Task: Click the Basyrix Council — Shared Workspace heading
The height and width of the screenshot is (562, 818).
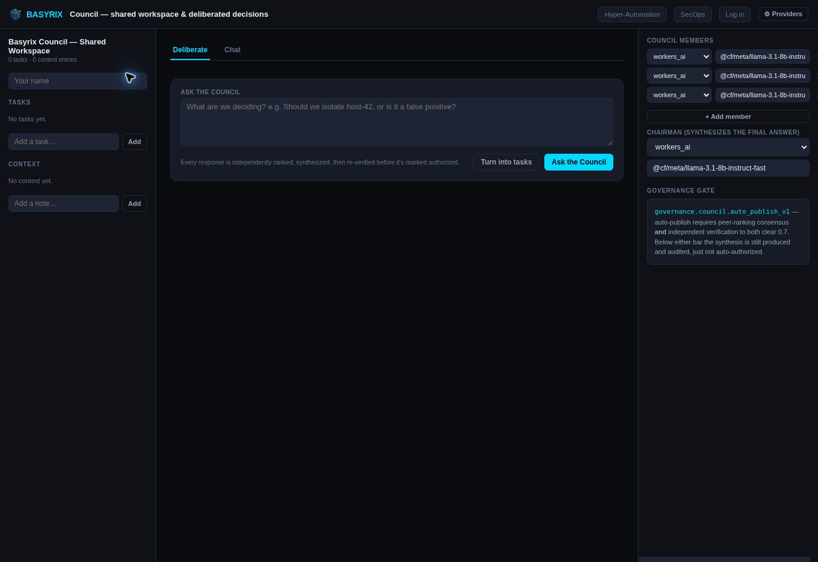Action: (x=57, y=46)
